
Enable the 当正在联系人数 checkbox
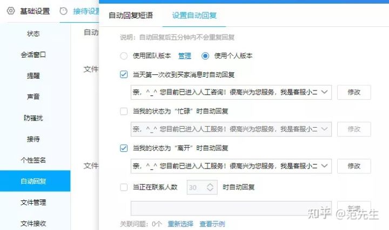point(124,187)
